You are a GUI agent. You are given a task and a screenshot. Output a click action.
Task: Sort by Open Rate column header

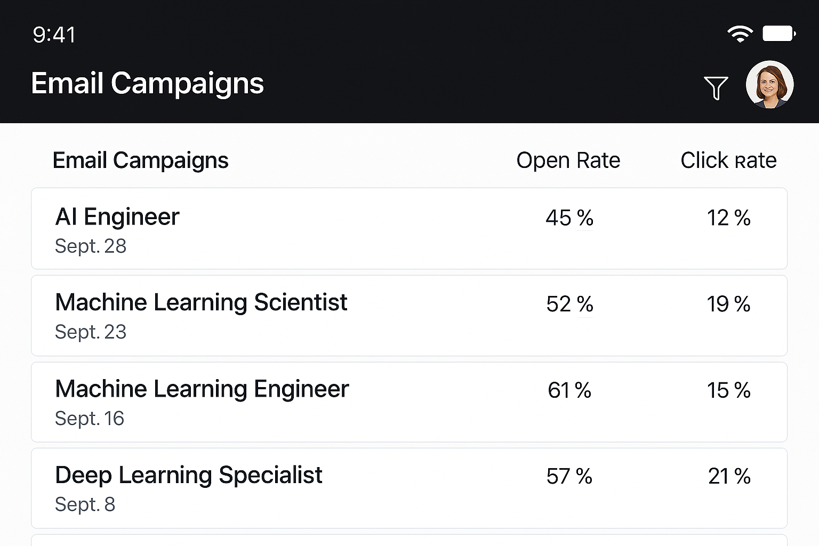tap(568, 160)
